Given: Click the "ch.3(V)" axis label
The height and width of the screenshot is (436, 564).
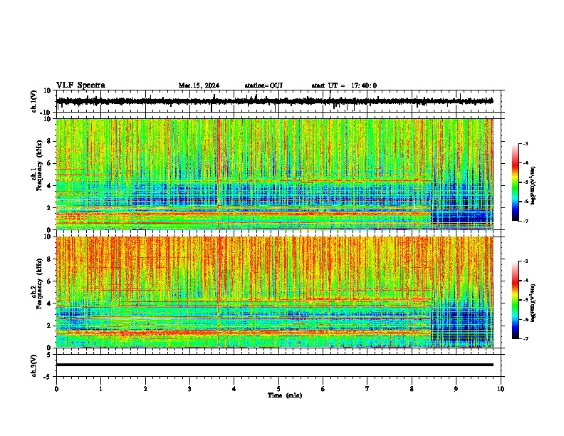Looking at the screenshot, I should click(x=34, y=366).
